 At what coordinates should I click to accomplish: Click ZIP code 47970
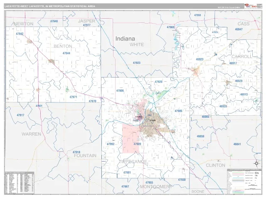[92, 101]
